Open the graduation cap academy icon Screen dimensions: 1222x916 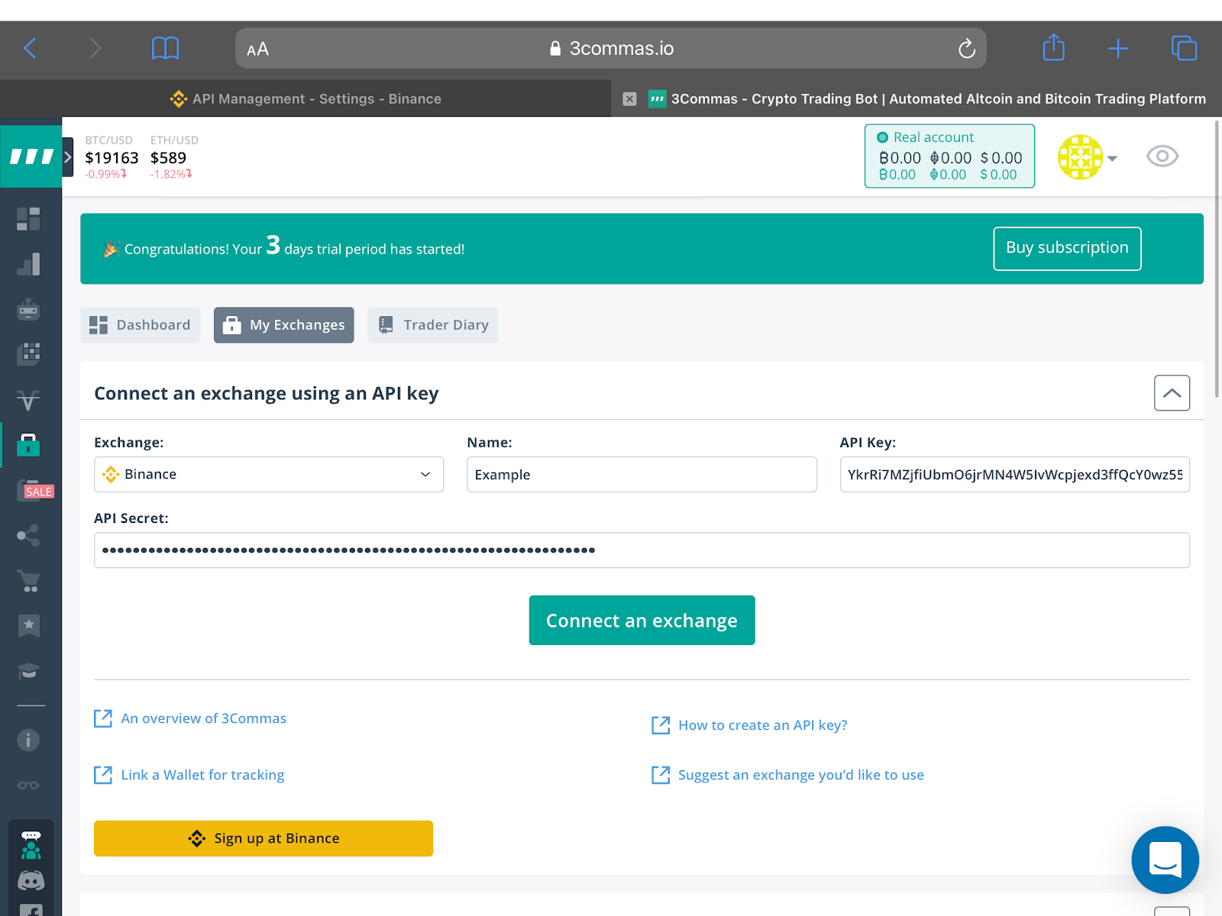tap(28, 671)
